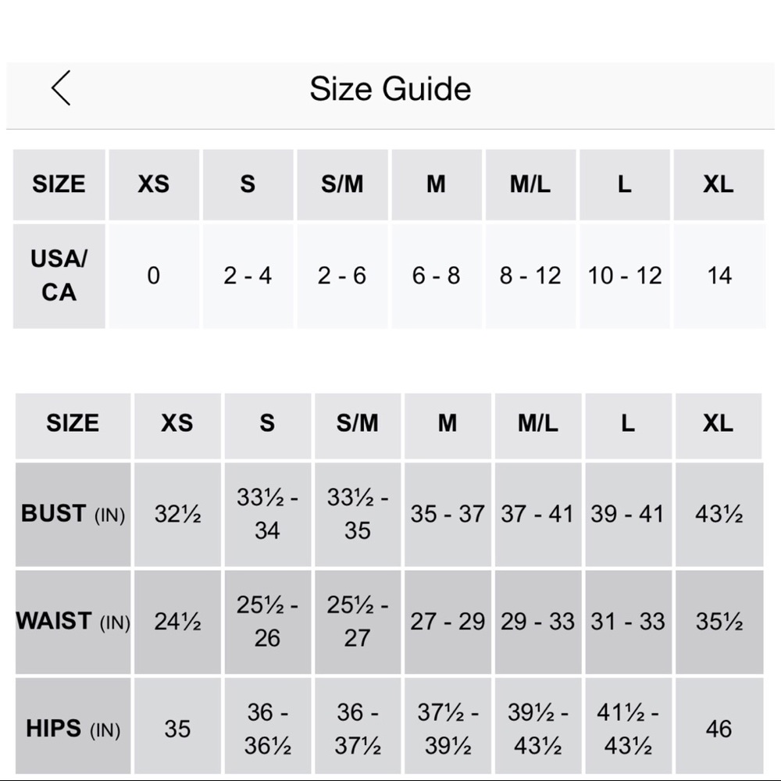Tap the 27 - 29 waist cell
This screenshot has width=781, height=781.
[x=448, y=622]
